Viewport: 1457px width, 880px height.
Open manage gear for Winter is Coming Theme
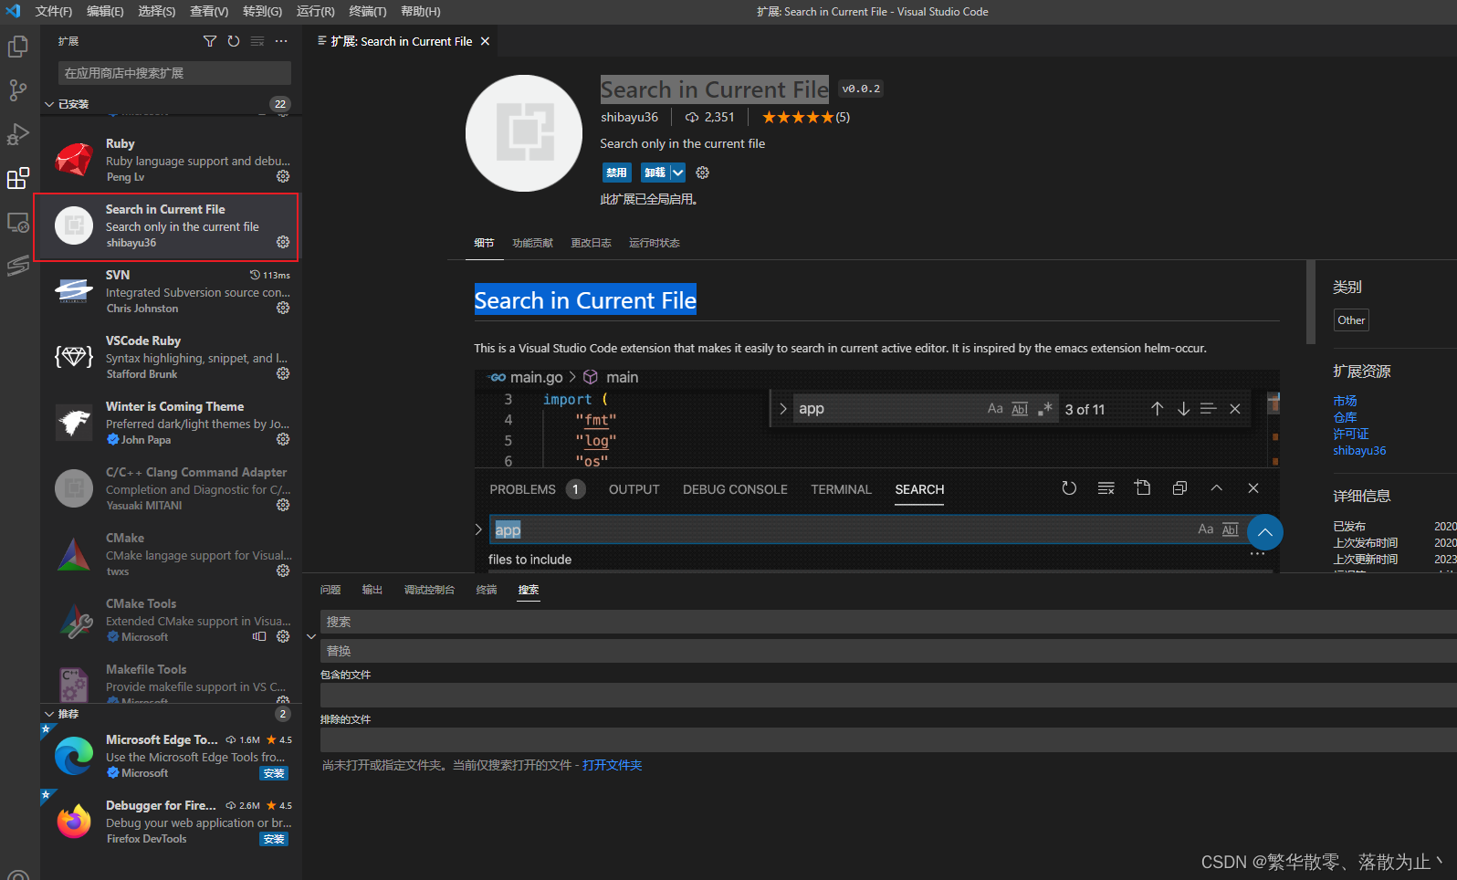[x=283, y=439]
